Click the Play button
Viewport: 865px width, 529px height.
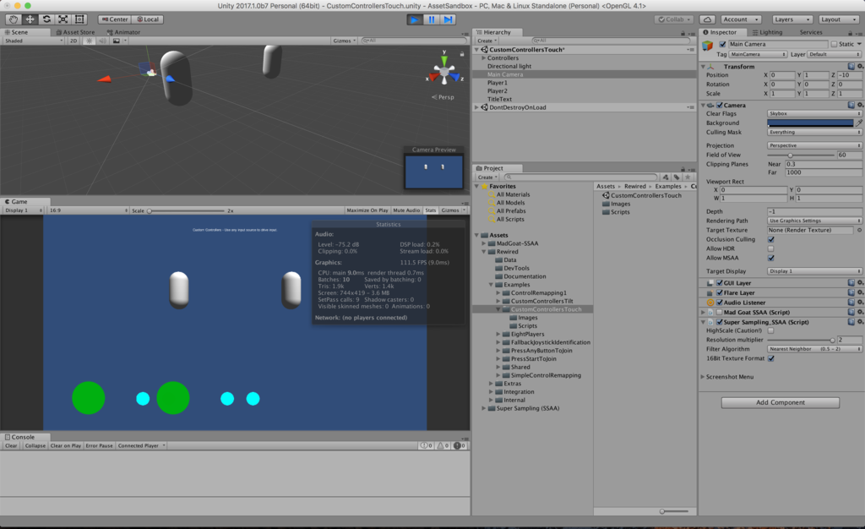pyautogui.click(x=414, y=19)
